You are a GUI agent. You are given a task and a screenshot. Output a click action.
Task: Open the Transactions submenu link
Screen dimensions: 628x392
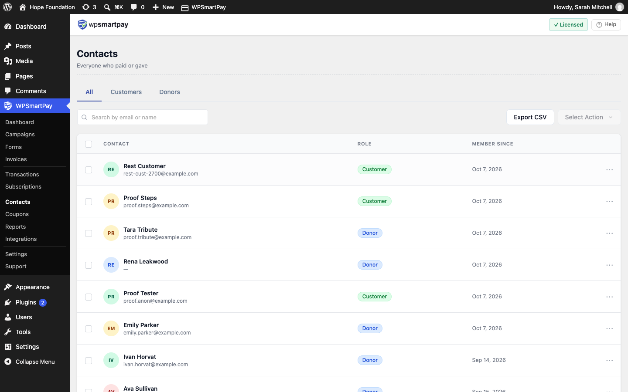22,174
